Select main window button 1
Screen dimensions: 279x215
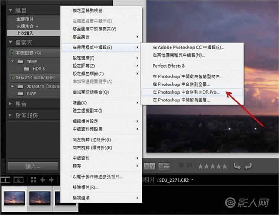click(x=5, y=180)
